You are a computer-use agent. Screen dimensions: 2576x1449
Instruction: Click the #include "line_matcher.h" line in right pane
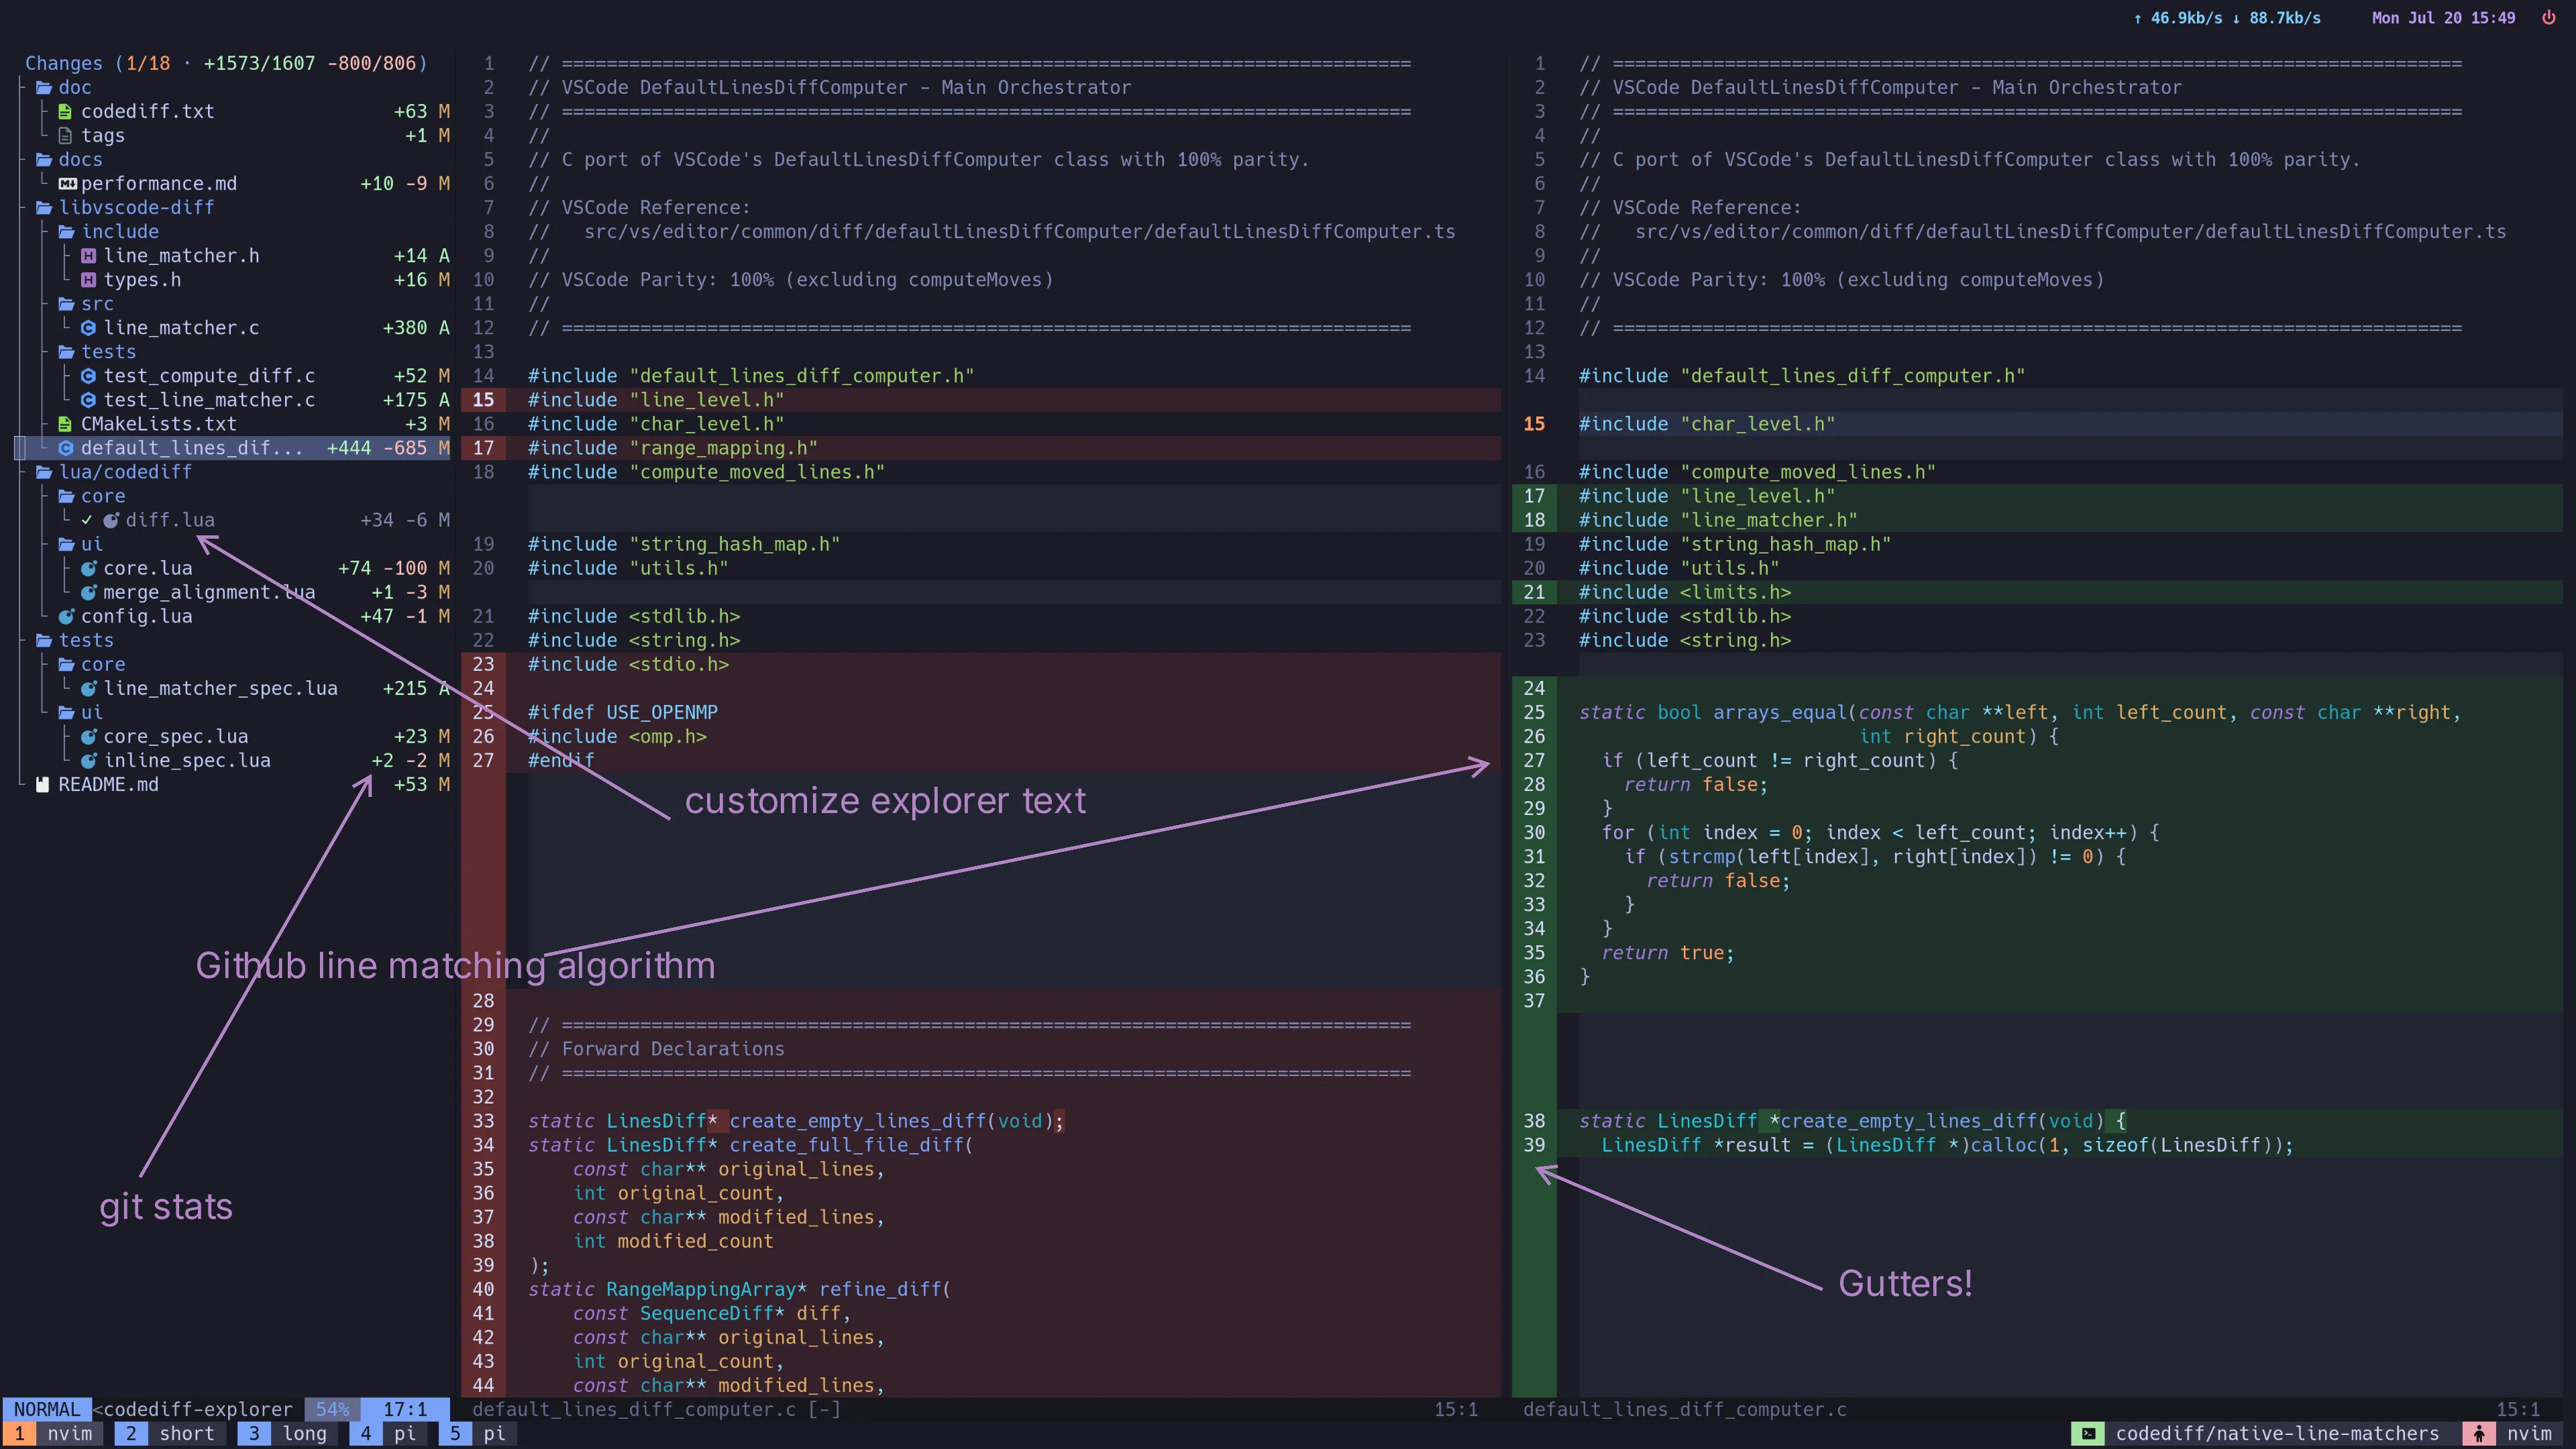(x=1718, y=520)
